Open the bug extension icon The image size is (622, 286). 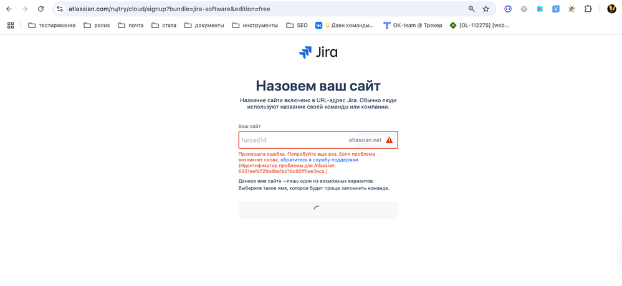pyautogui.click(x=572, y=9)
